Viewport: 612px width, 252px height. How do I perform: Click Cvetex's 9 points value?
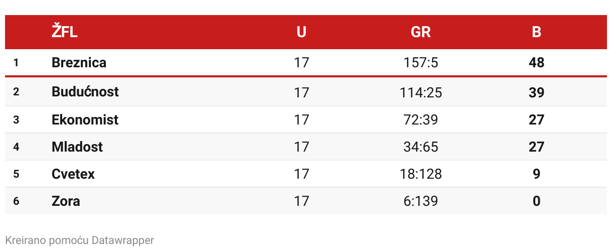[537, 174]
